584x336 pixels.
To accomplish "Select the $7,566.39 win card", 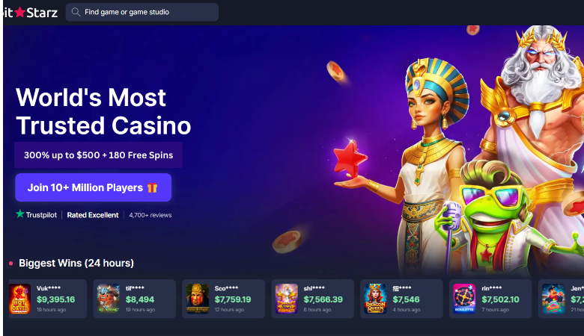I will coord(312,299).
